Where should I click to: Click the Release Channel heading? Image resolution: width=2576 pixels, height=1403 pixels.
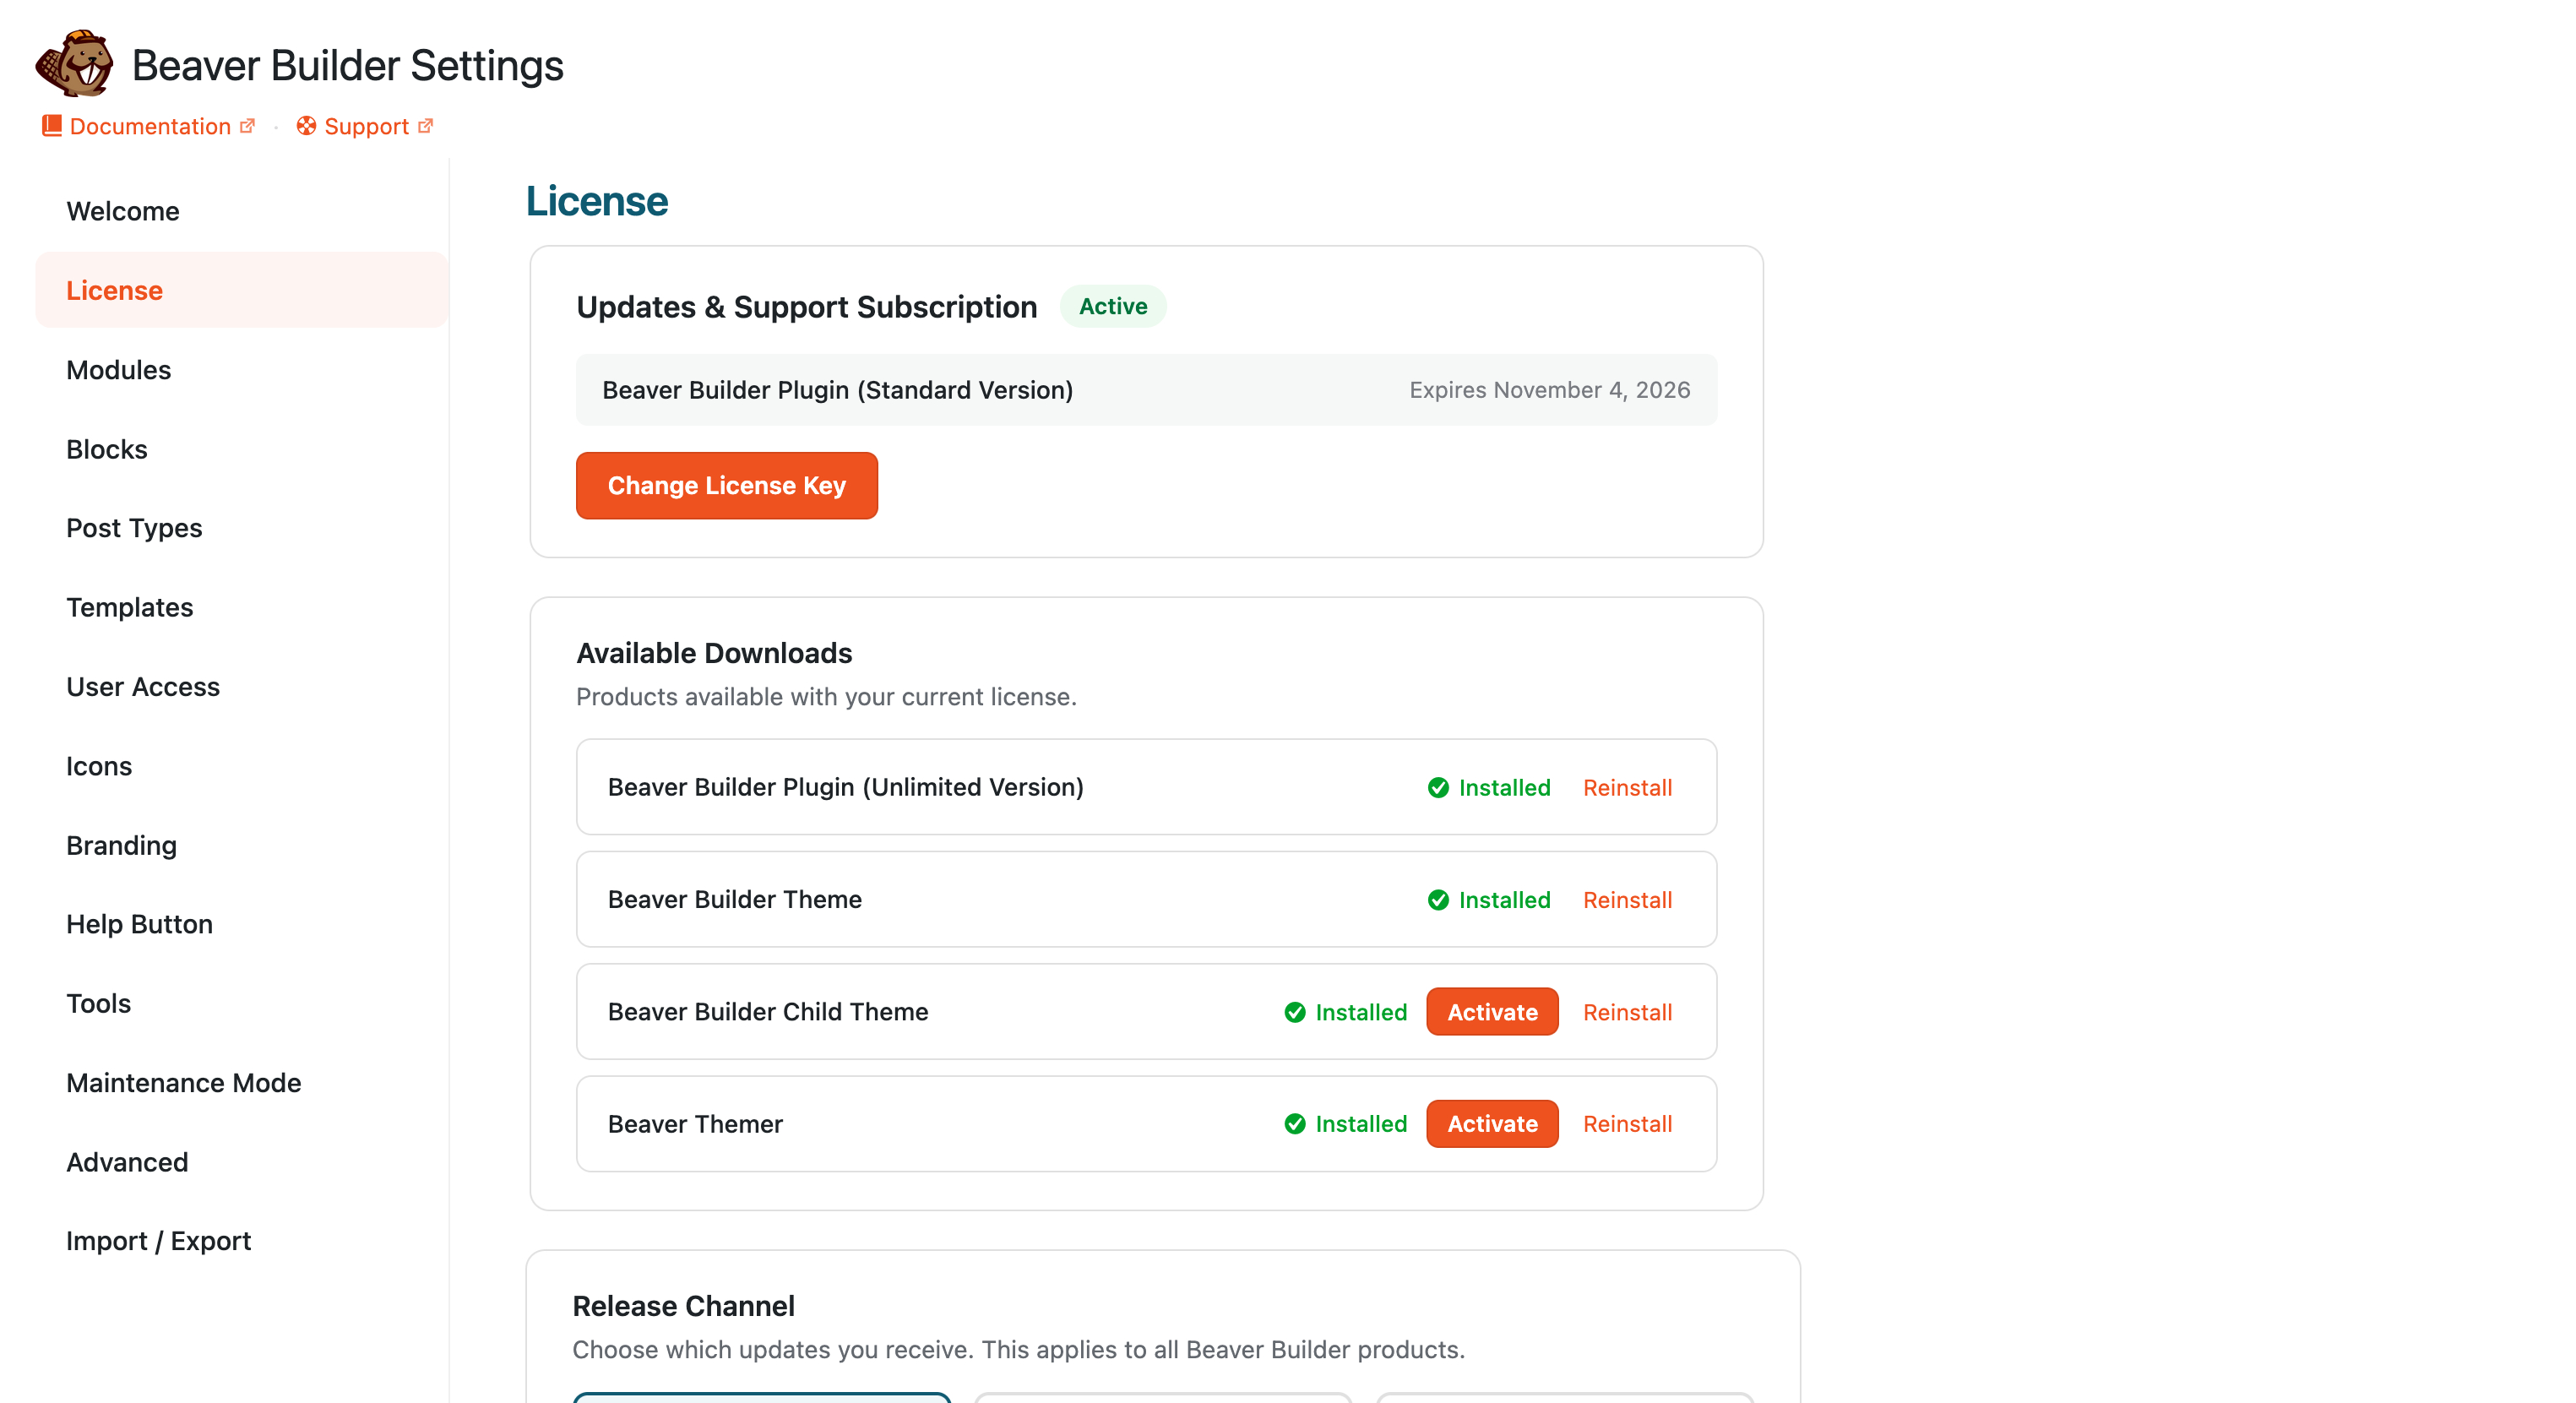coord(683,1306)
